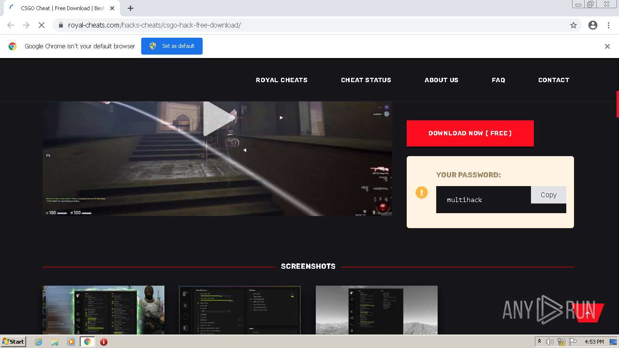Open ROYAL CHEATS nav item

tap(281, 80)
